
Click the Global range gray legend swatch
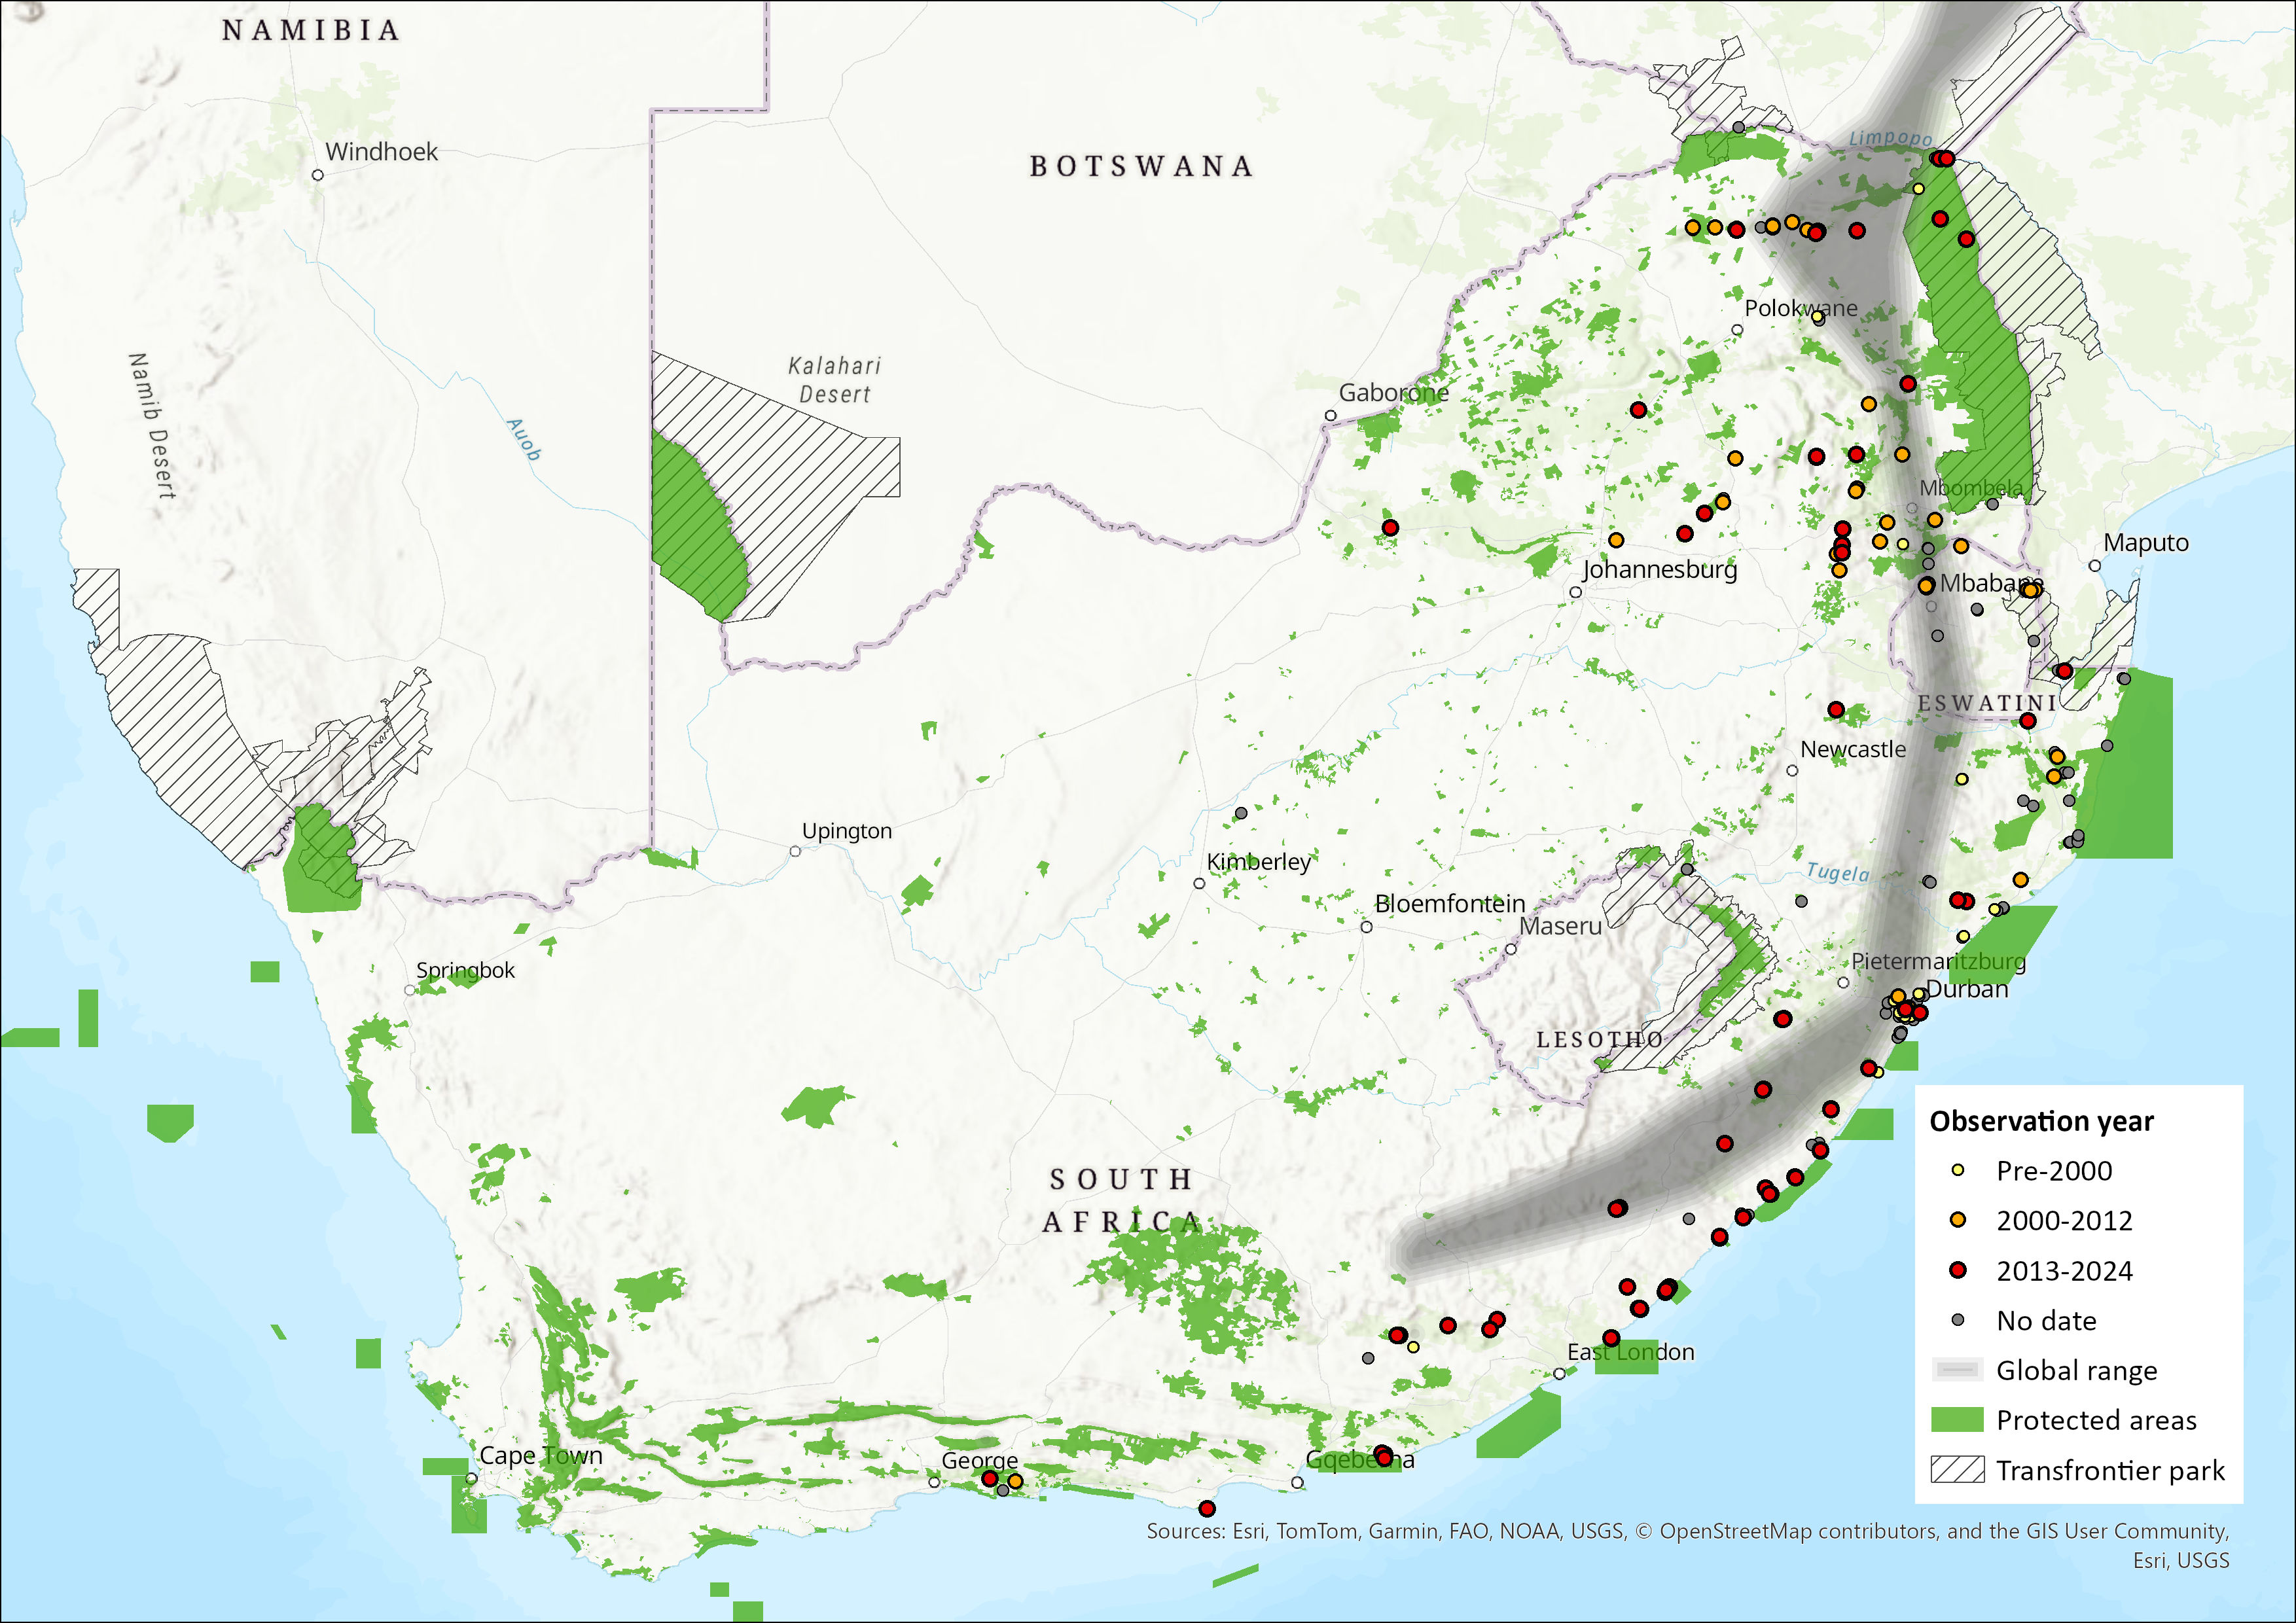click(x=1957, y=1370)
